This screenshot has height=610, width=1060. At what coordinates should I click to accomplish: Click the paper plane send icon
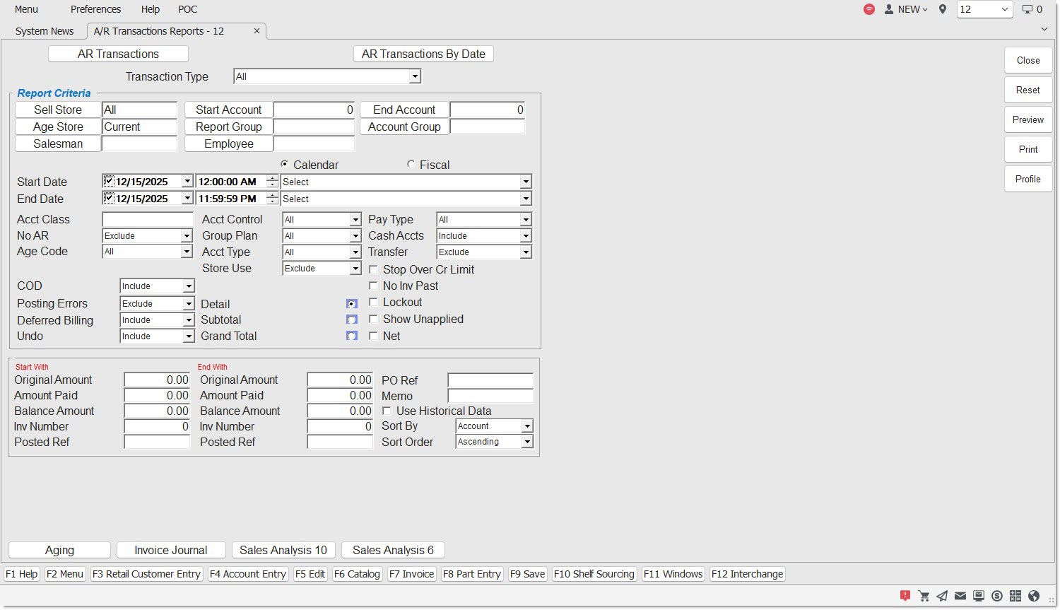(942, 596)
